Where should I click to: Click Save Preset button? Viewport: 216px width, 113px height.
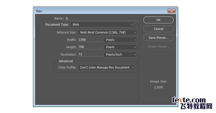click(158, 38)
